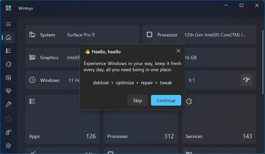265x154 pixels.
Task: Click the restore/undo circular arrow icon
Action: tap(8, 119)
